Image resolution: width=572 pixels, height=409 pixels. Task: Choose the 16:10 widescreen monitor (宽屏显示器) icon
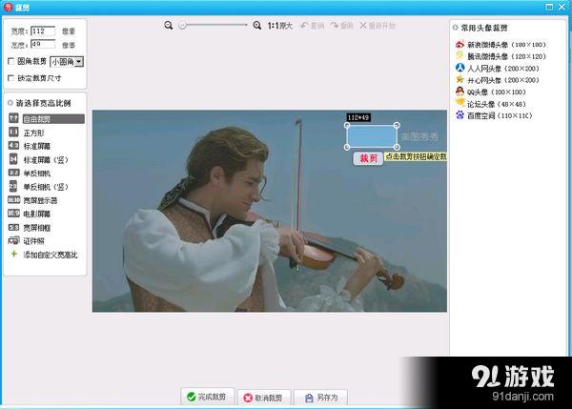(x=14, y=200)
